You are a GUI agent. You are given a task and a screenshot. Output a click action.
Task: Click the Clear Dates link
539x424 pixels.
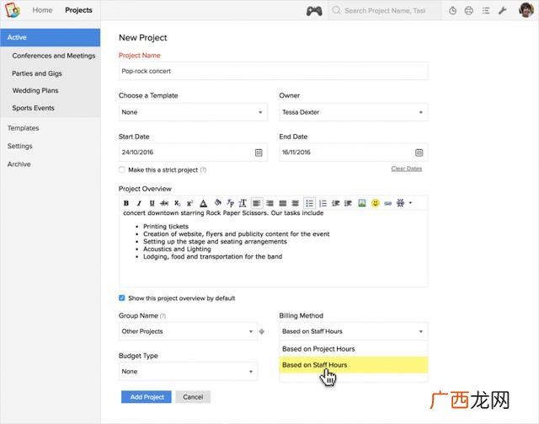[406, 169]
